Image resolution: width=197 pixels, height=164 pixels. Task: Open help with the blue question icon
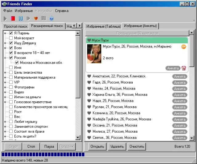[x=51, y=18]
